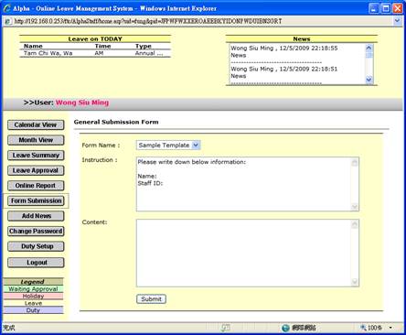
Task: Select Tam Chi Wa leave row name
Action: coord(48,53)
